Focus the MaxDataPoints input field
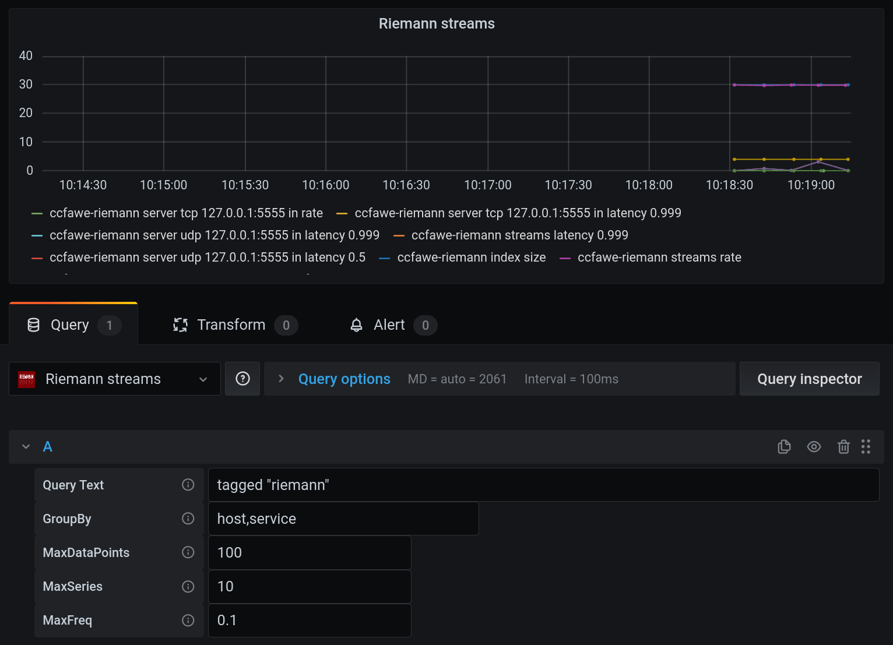The width and height of the screenshot is (893, 645). click(x=310, y=552)
